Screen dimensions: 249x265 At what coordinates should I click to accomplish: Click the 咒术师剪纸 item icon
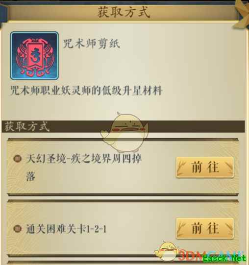click(34, 55)
